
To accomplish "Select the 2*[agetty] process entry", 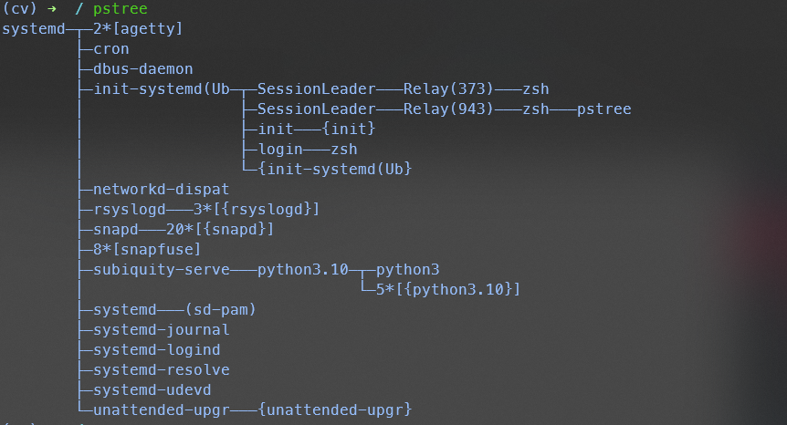I will [x=138, y=29].
